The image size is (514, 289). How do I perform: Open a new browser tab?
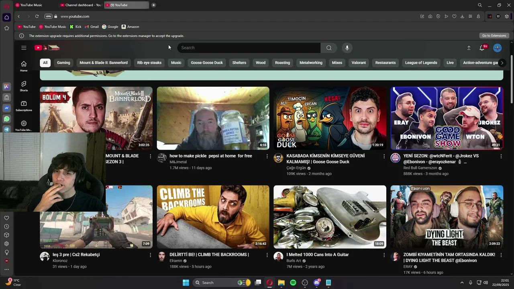click(153, 5)
